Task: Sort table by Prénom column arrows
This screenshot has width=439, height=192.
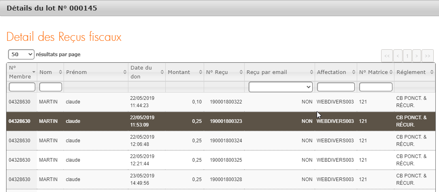Action: (125, 72)
